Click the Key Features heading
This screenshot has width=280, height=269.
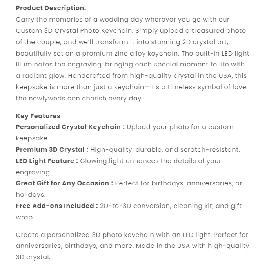pyautogui.click(x=38, y=116)
